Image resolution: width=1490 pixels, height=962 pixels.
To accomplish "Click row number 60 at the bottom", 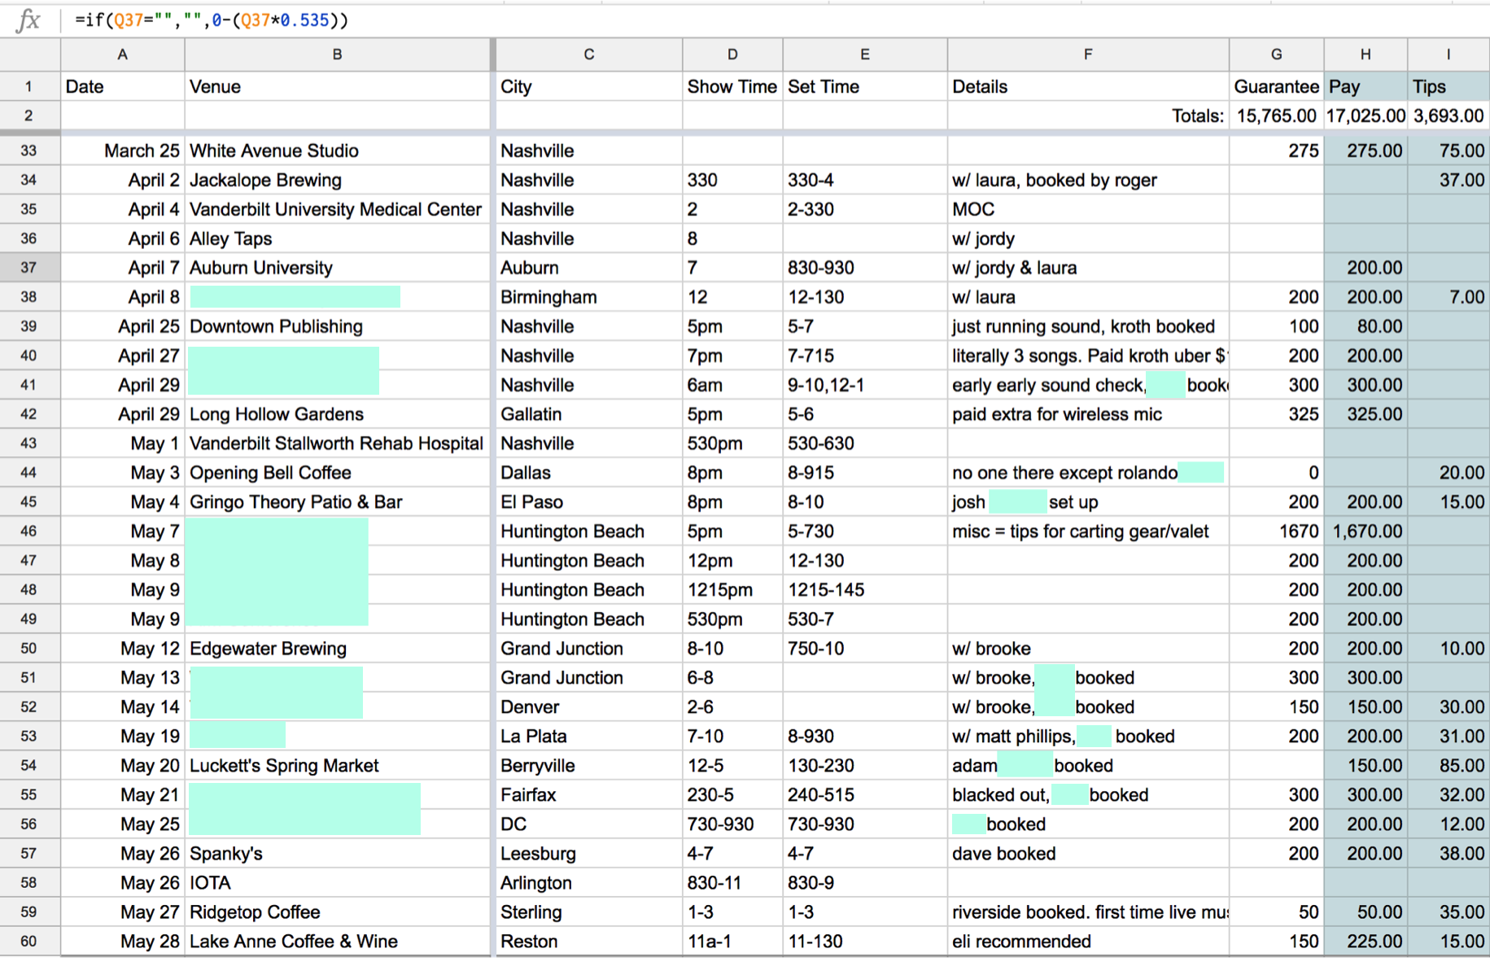I will pos(29,941).
